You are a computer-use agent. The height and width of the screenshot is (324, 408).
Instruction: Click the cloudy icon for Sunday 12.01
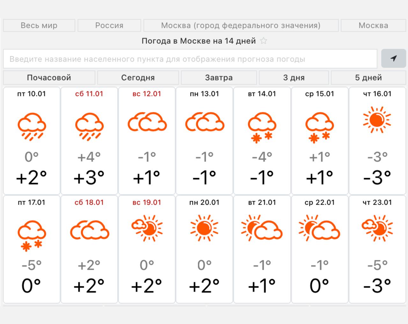[x=147, y=122]
